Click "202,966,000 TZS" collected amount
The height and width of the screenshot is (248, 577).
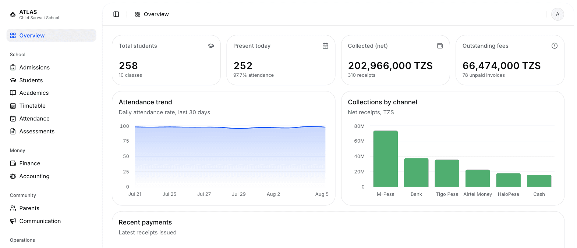390,66
